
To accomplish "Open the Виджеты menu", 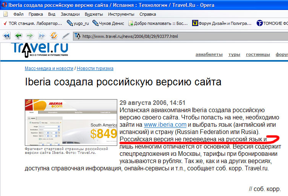I will [94, 14].
